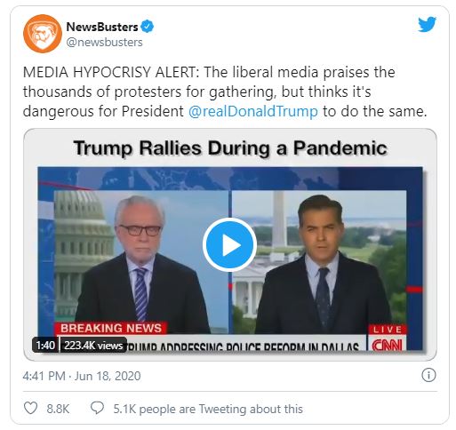Like the tweet with the heart icon

30,408
